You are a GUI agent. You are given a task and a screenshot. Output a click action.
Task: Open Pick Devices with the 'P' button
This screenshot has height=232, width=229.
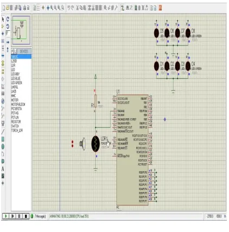[x=12, y=51]
